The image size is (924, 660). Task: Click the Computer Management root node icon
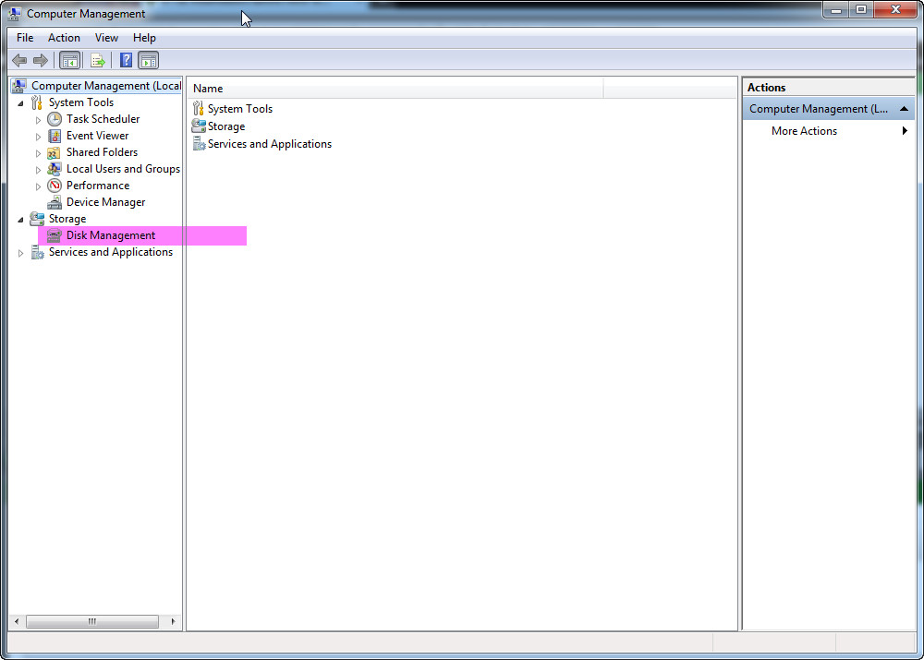[18, 86]
